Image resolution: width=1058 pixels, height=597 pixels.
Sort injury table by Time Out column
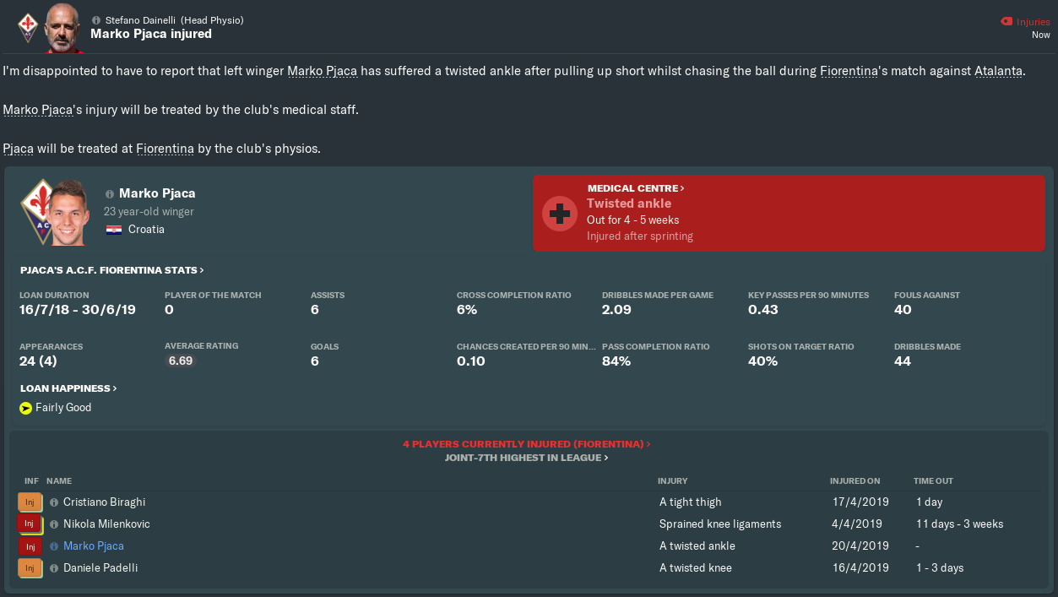click(933, 480)
